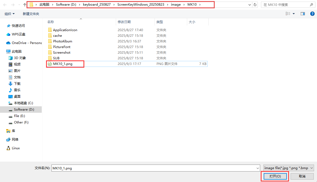Open the view options dropdown arrow
The height and width of the screenshot is (182, 317).
coord(294,14)
